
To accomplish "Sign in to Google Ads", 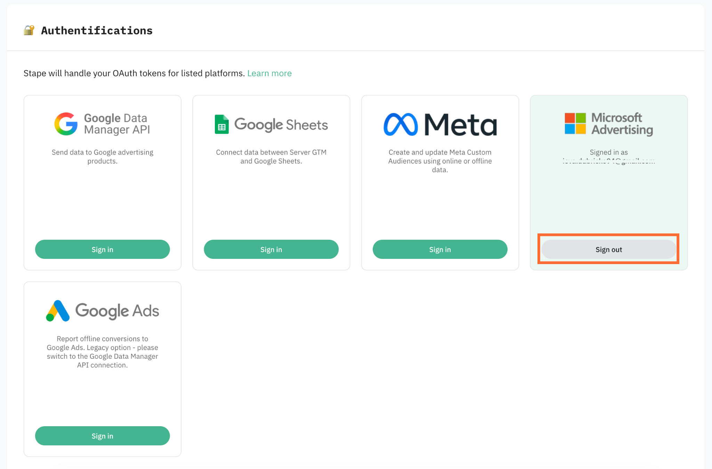I will pyautogui.click(x=103, y=436).
